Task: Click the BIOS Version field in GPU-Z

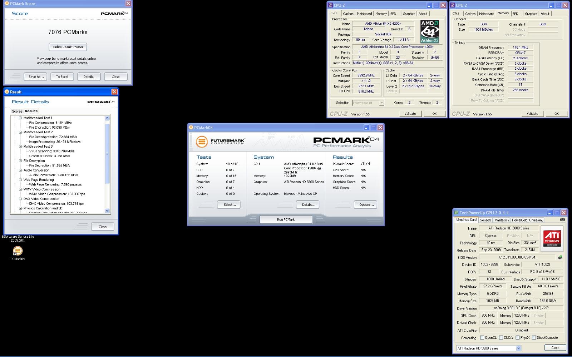Action: point(517,257)
